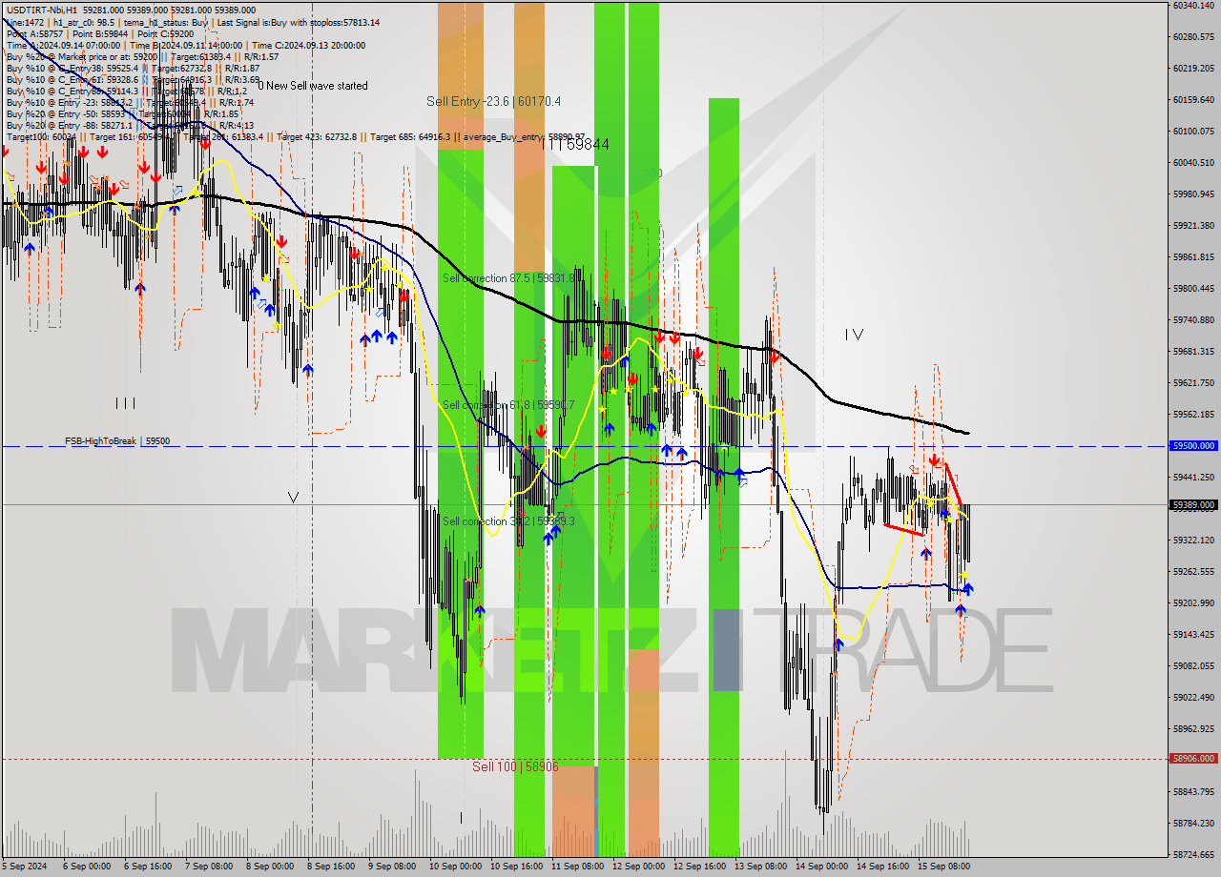Select the 'FSB-HighToBreak | 59500' line label
The width and height of the screenshot is (1221, 877).
point(117,441)
